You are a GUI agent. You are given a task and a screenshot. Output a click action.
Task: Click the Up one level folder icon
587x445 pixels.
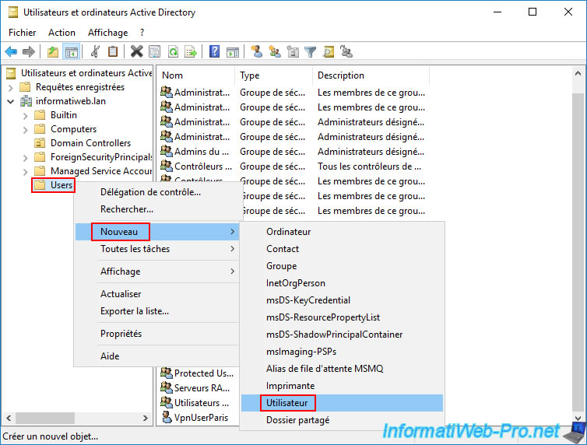click(x=52, y=52)
